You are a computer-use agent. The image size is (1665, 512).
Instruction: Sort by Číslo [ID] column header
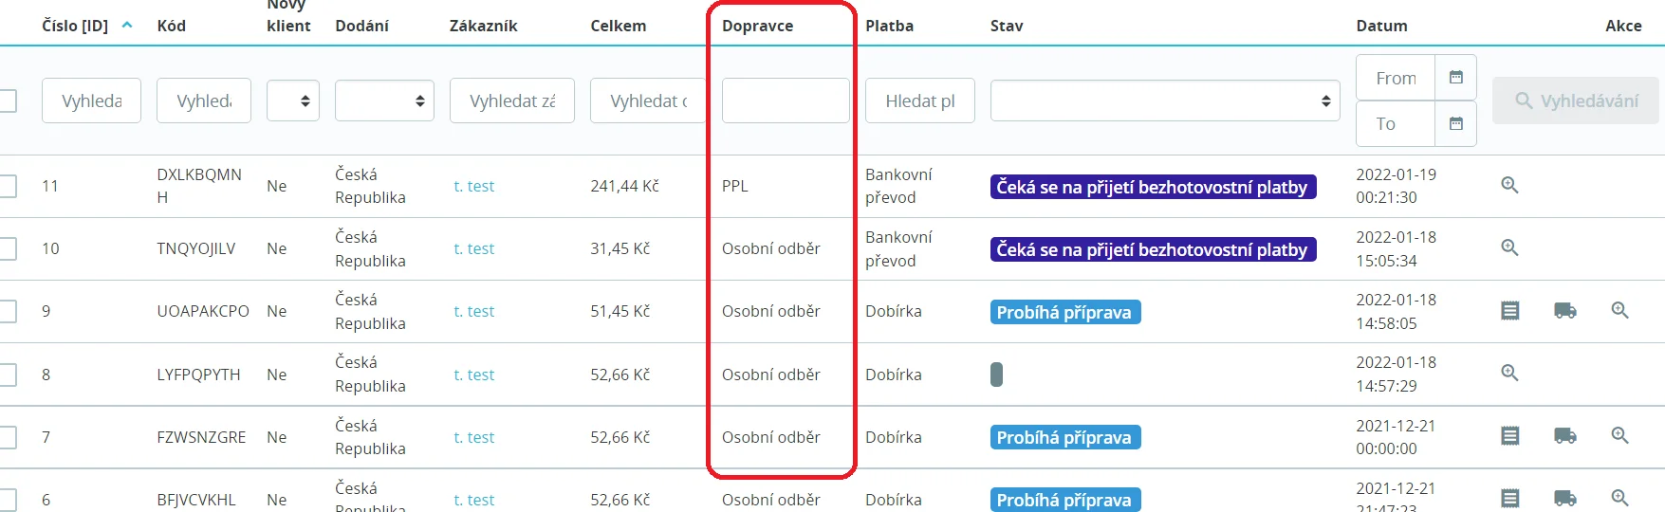[76, 26]
